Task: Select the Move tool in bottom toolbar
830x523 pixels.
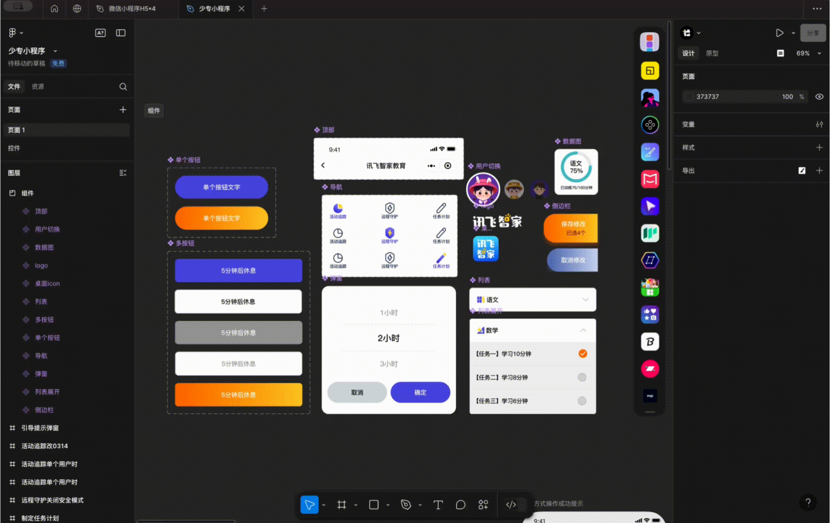Action: click(310, 504)
